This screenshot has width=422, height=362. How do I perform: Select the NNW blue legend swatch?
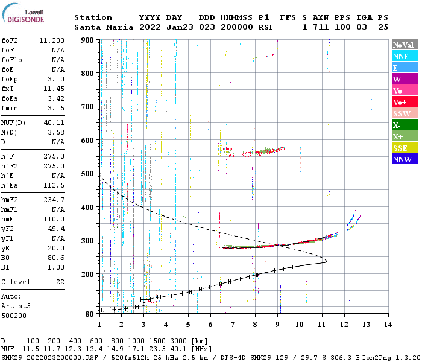coord(405,159)
